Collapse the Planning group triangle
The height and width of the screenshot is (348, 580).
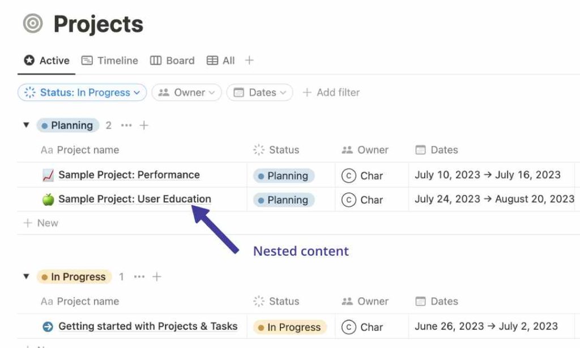[x=27, y=125]
